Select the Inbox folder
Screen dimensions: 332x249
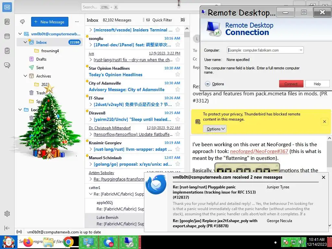[50, 42]
